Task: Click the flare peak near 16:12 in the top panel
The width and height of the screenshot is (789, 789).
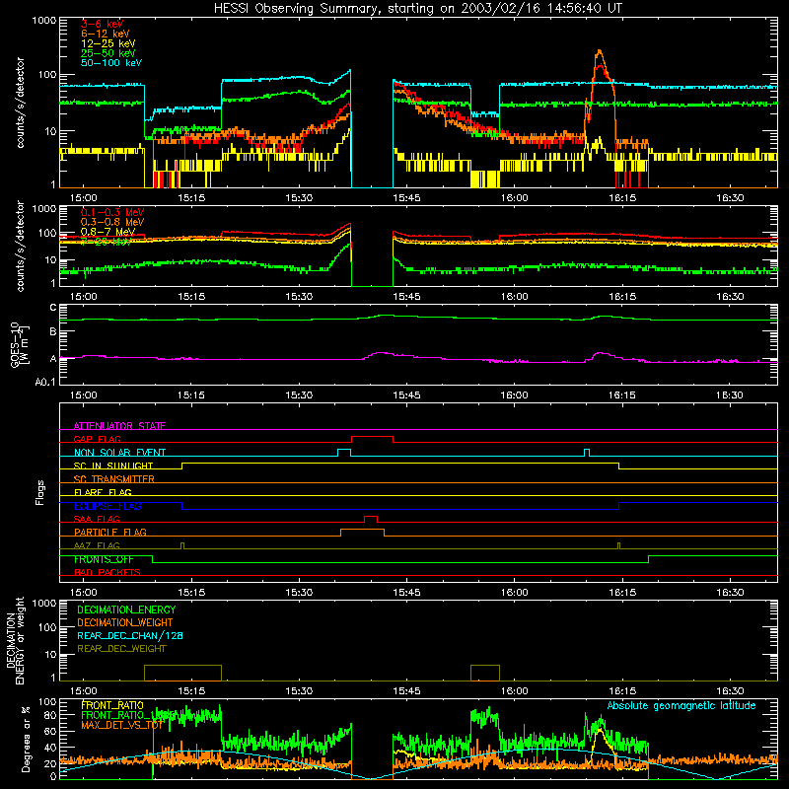Action: [599, 51]
